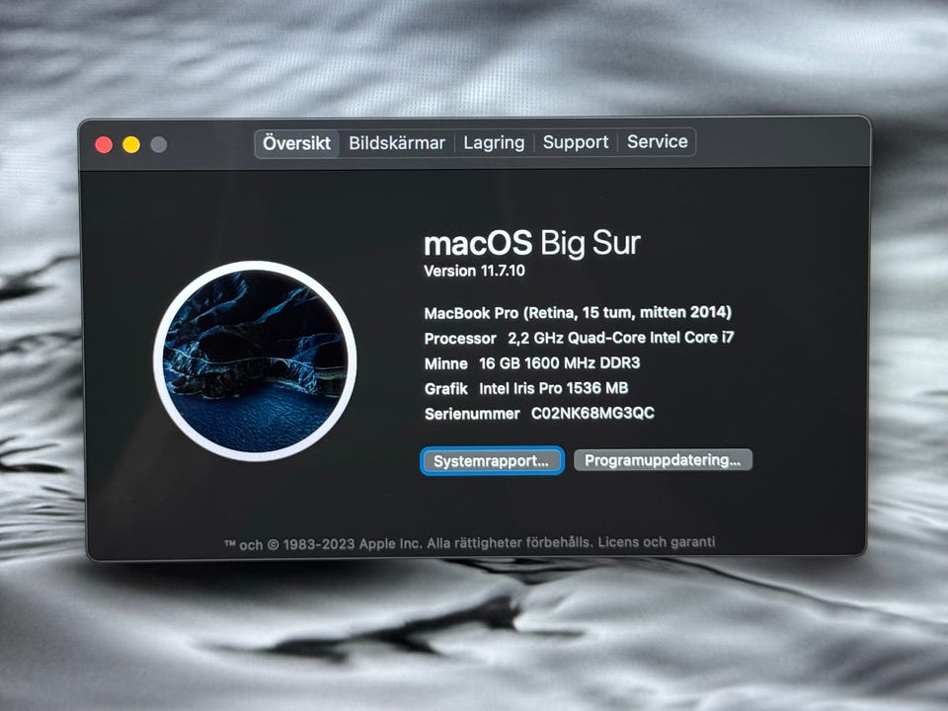Click the MacBook Pro (Retina, 15 tum, mitten 2014) text
Screen dimensions: 948x711
(578, 313)
